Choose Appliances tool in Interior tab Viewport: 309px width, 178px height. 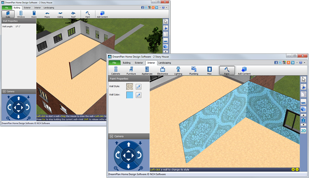click(147, 71)
